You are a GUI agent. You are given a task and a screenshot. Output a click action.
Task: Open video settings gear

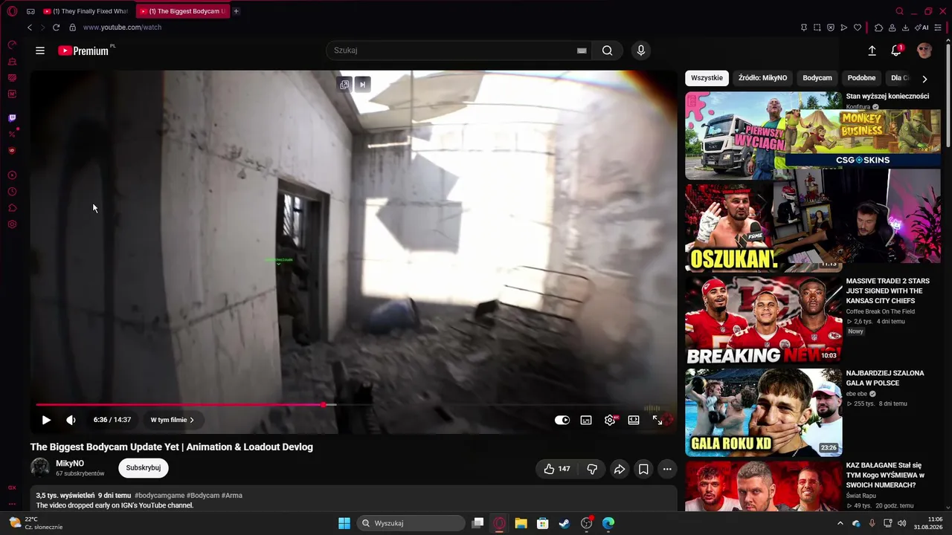click(610, 420)
